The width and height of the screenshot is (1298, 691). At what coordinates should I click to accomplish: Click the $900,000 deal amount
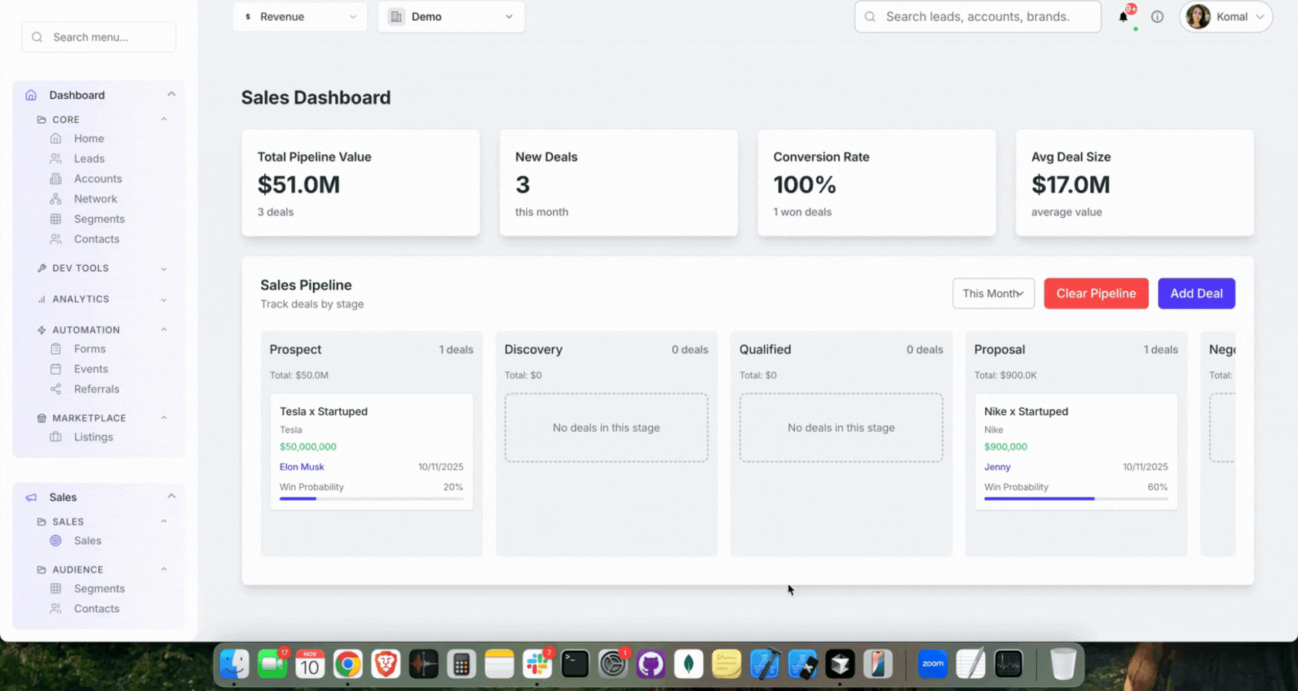1006,447
